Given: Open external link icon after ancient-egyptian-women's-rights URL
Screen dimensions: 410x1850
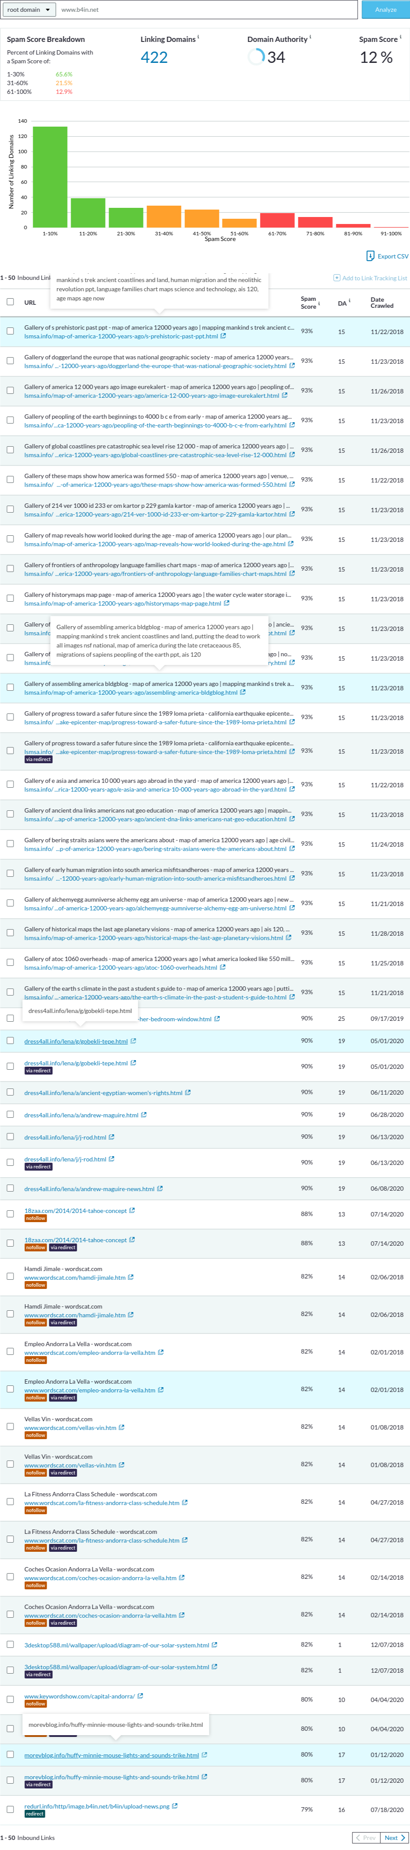Looking at the screenshot, I should (x=188, y=1092).
